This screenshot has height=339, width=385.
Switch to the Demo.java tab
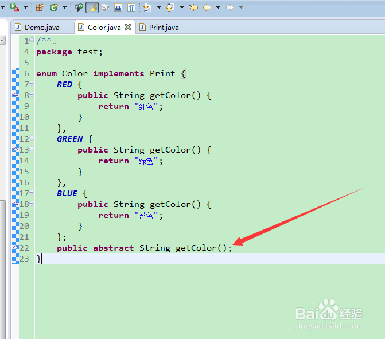tap(42, 28)
